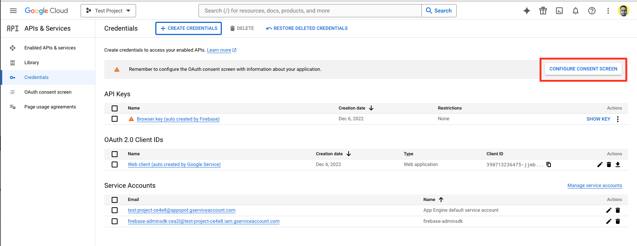Click the warning icon beside Browser key
The height and width of the screenshot is (246, 637).
(x=131, y=119)
